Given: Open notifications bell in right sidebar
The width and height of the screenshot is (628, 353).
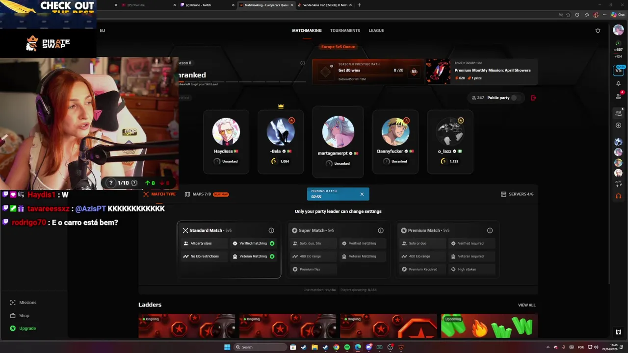Looking at the screenshot, I should [618, 83].
